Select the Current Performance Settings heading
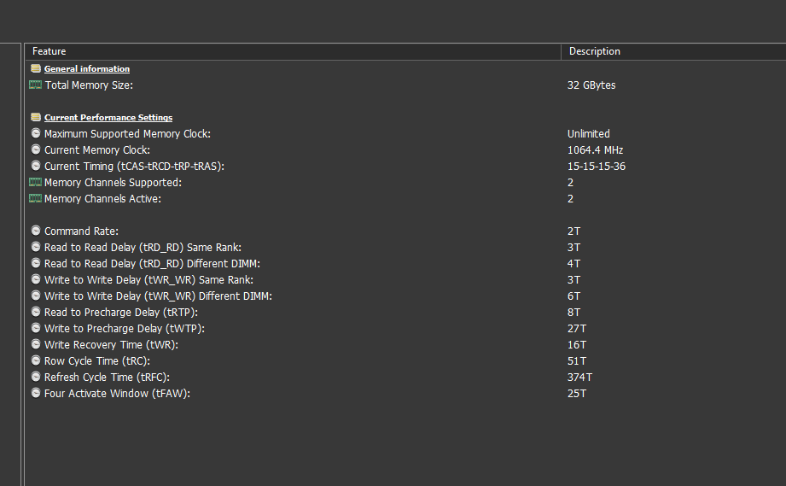The image size is (786, 486). point(108,118)
